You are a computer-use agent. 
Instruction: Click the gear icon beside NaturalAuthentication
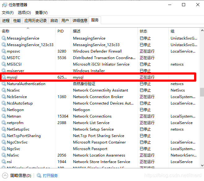point(4,84)
